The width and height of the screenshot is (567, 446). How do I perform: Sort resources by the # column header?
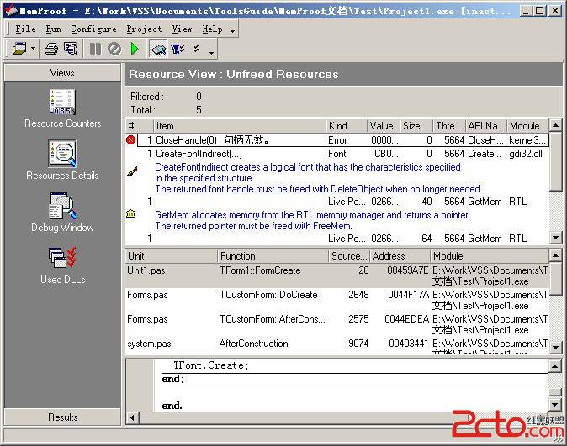point(139,126)
